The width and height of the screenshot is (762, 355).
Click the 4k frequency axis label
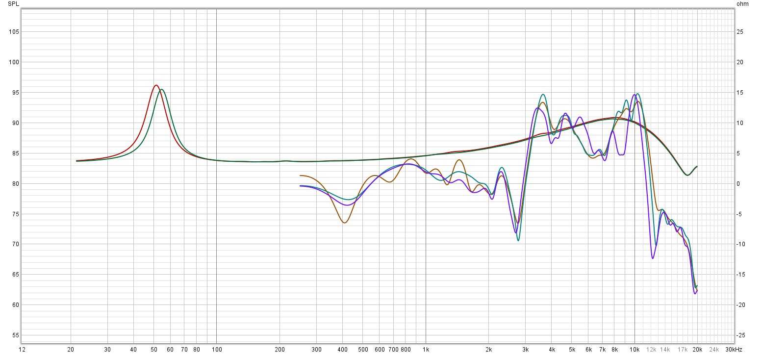[552, 350]
